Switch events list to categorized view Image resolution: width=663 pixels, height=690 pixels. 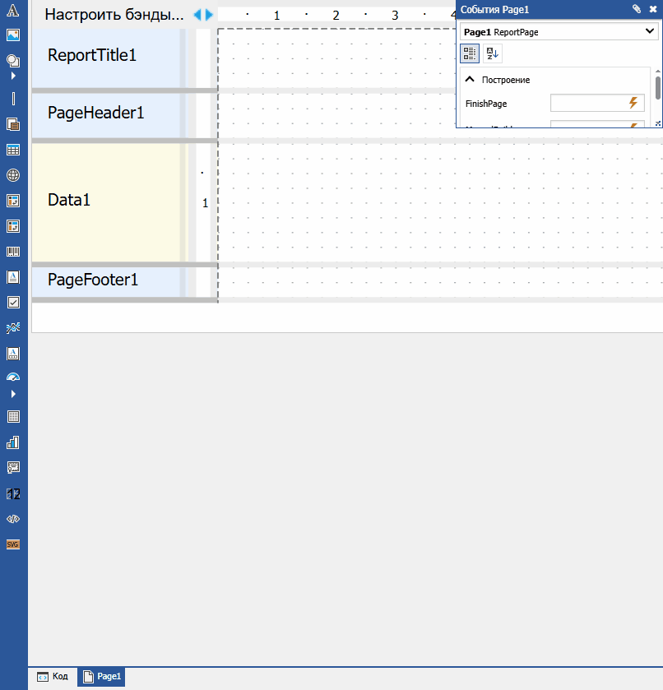coord(470,53)
